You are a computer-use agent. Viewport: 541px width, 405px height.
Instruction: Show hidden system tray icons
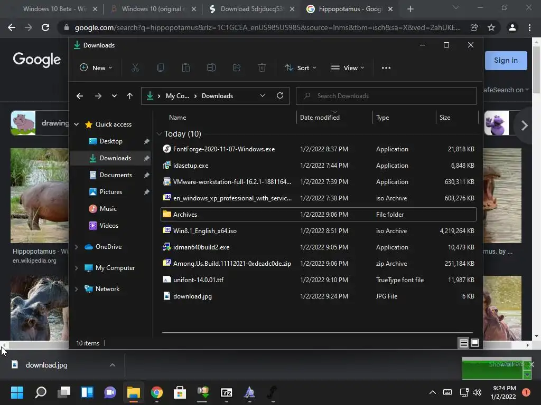432,392
